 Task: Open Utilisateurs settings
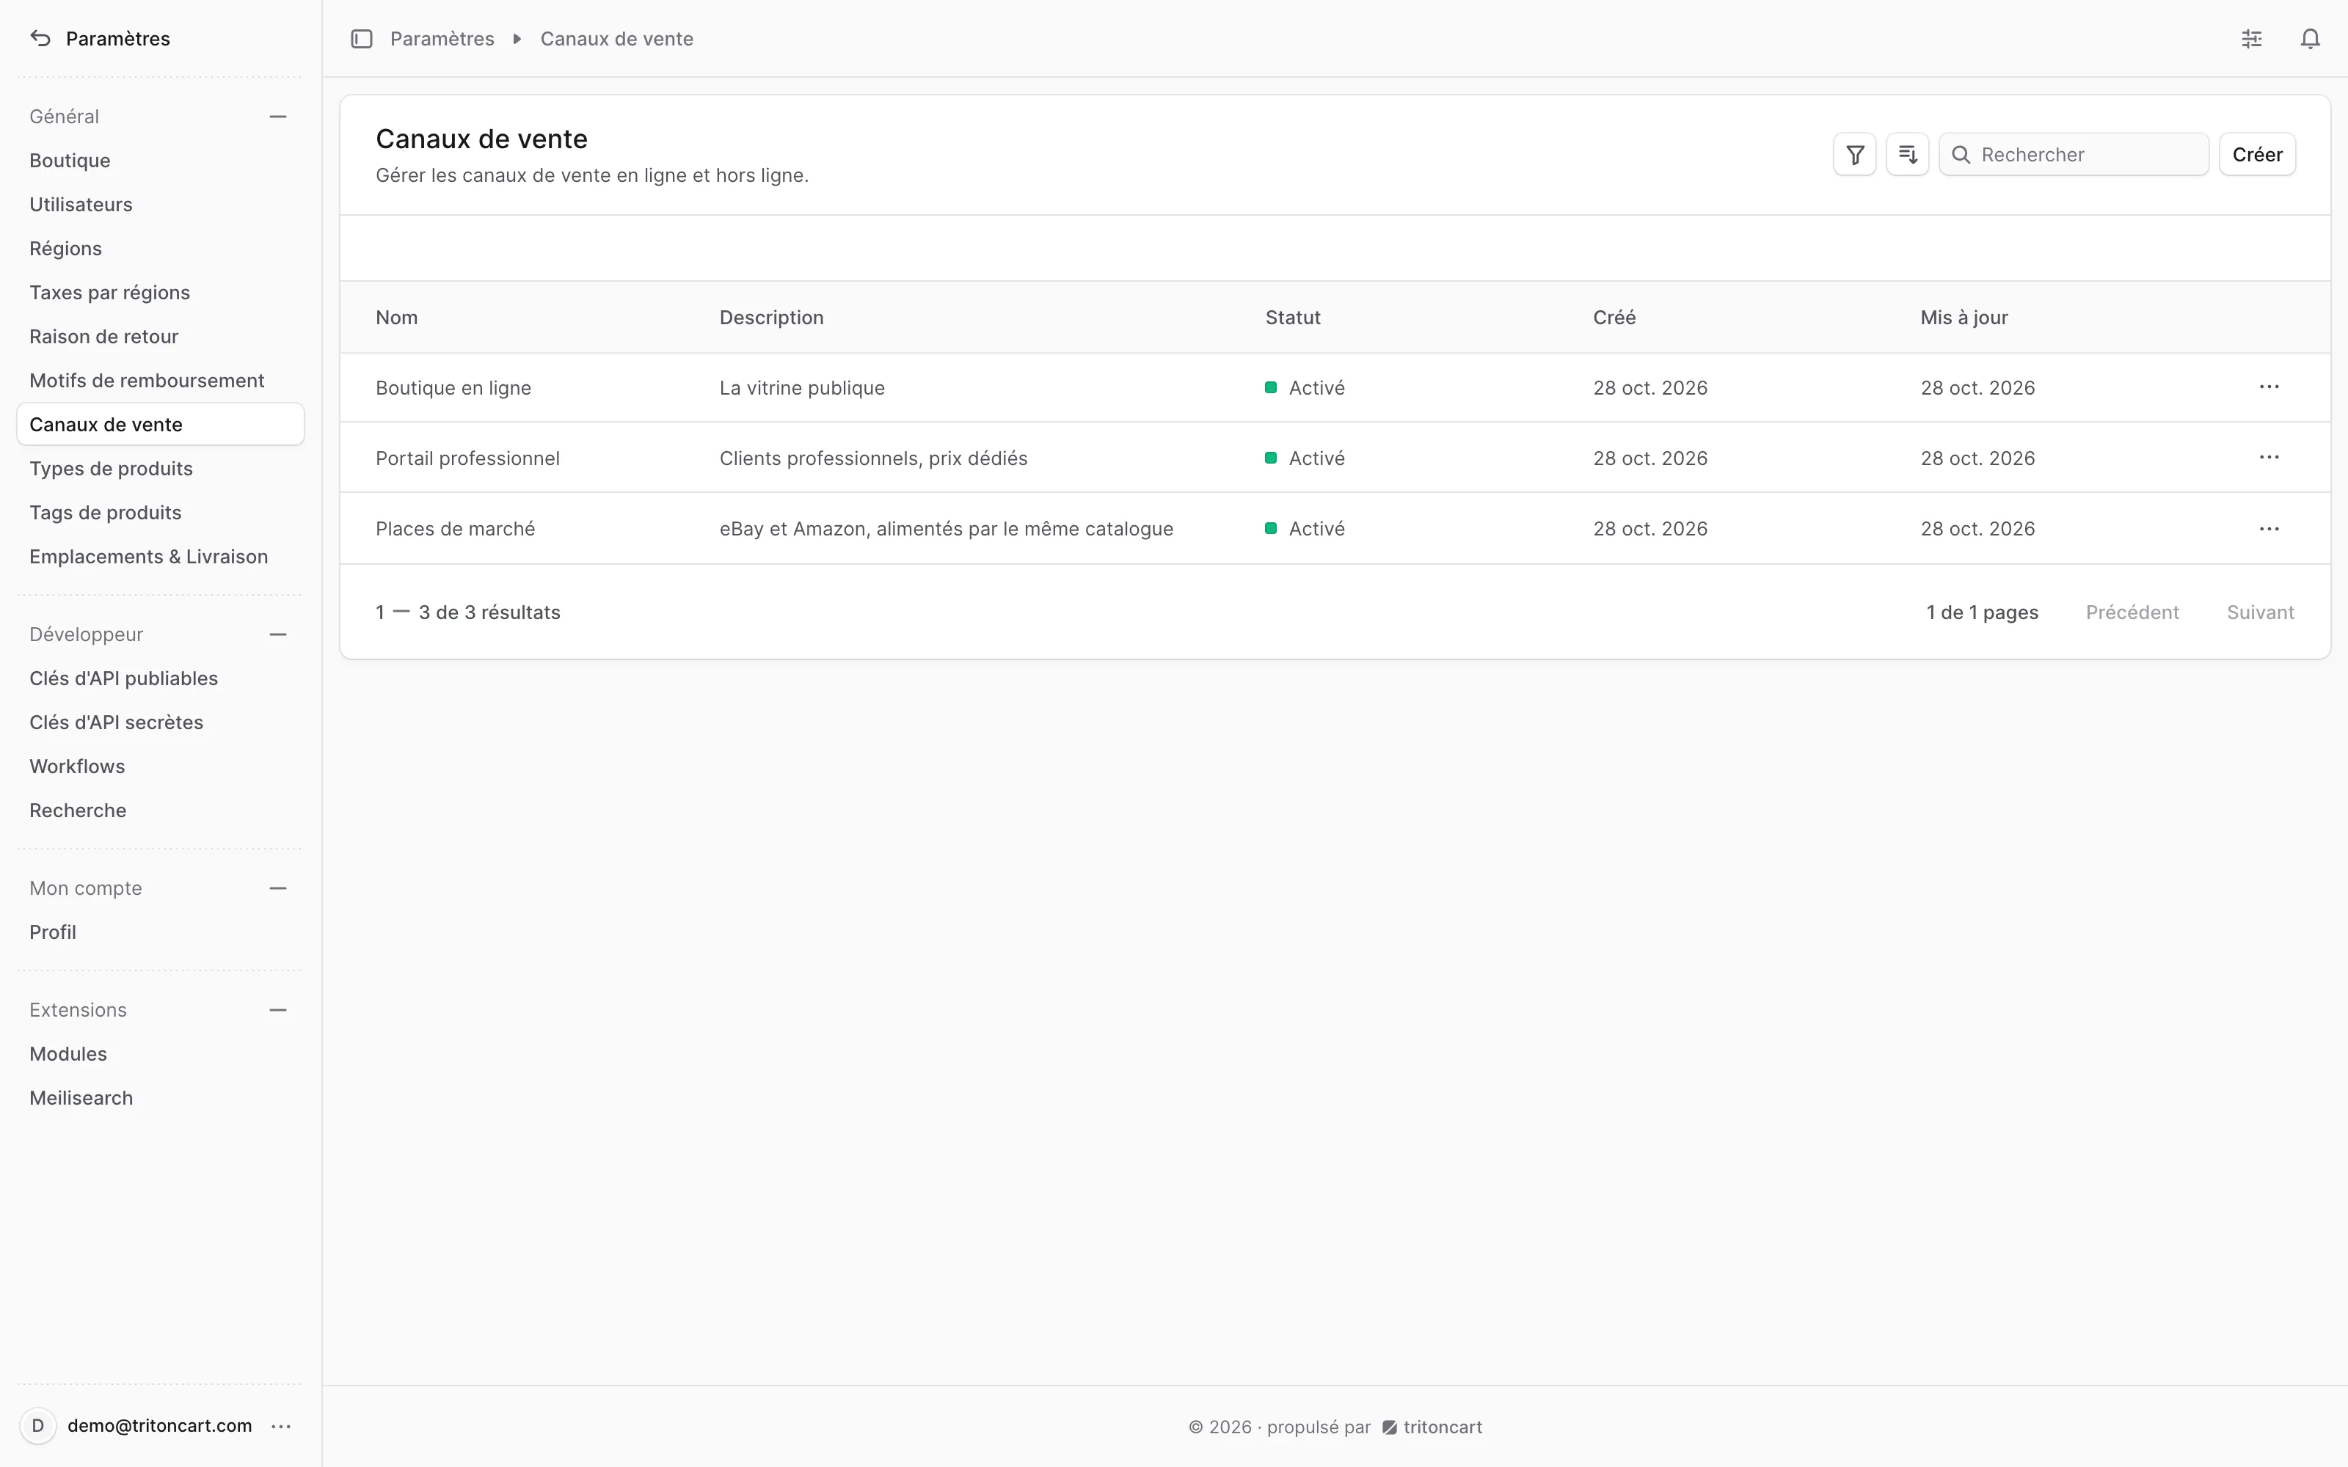pyautogui.click(x=160, y=205)
